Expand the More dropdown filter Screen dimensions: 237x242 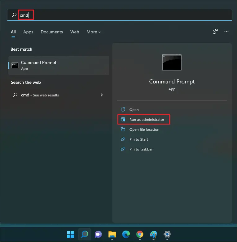coord(94,32)
